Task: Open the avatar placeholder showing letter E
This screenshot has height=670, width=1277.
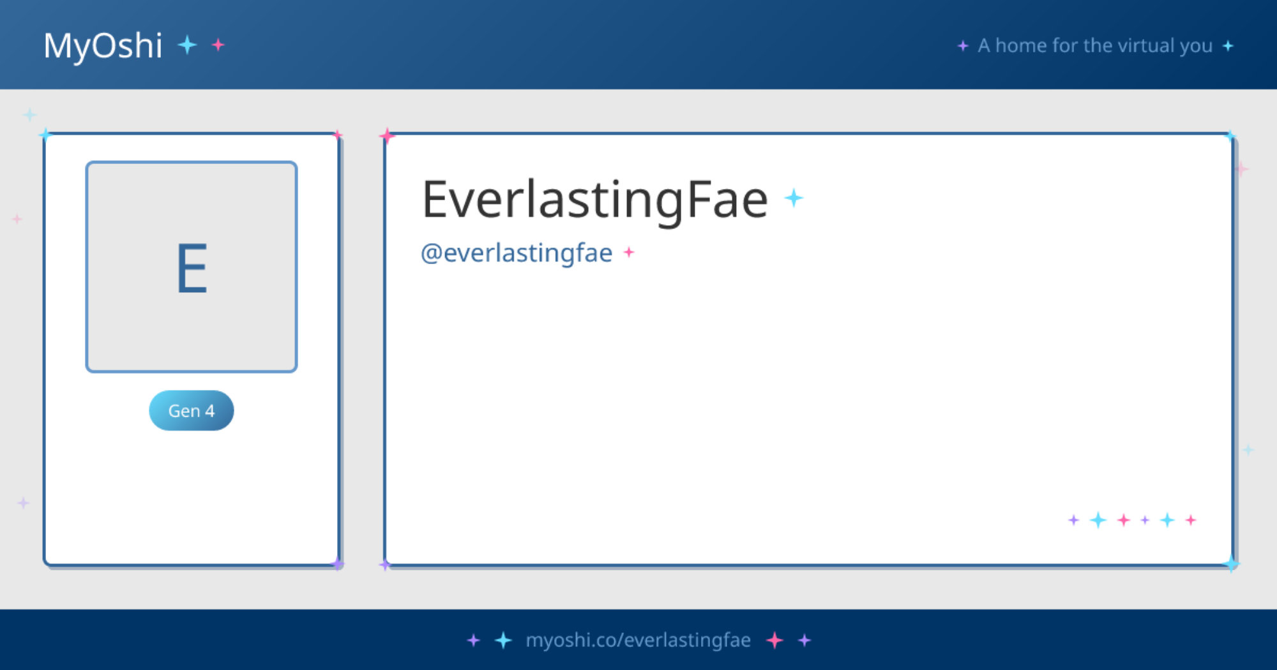Action: tap(192, 267)
